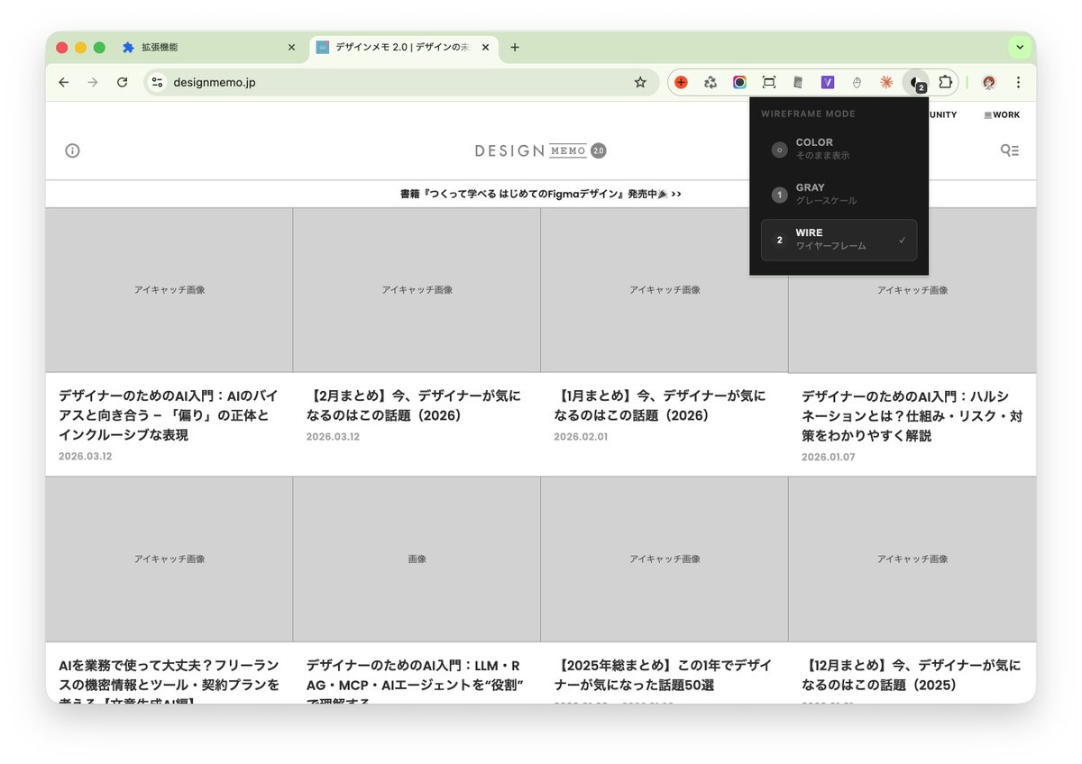
Task: Click an アイキャッチ画像 article thumbnail
Action: [169, 290]
